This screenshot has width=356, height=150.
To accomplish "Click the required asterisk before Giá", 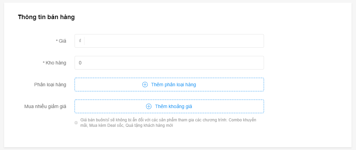I will (x=57, y=41).
